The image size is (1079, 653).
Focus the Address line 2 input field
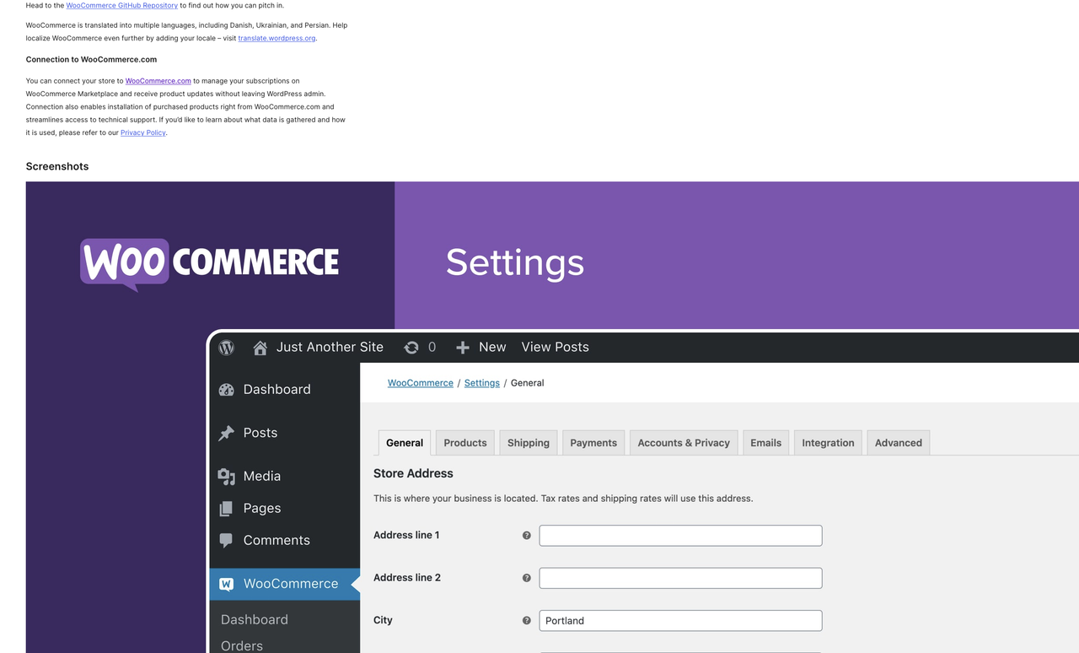coord(680,578)
